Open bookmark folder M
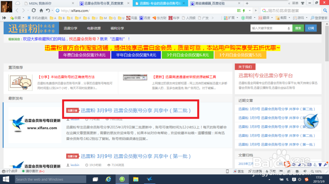Image resolution: width=329 pixels, height=184 pixels. pyautogui.click(x=103, y=18)
